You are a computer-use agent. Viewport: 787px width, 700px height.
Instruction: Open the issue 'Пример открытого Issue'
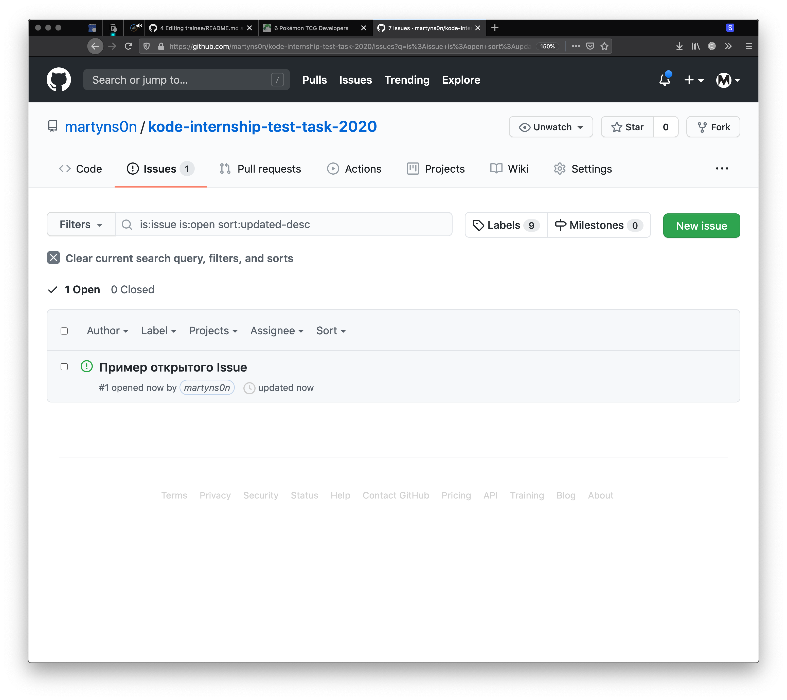[x=173, y=367]
